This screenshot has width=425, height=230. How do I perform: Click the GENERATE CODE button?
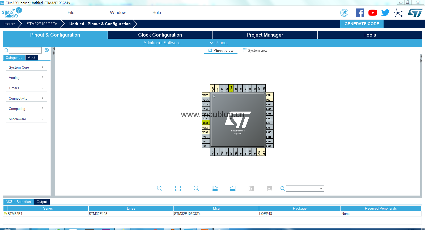tap(362, 24)
